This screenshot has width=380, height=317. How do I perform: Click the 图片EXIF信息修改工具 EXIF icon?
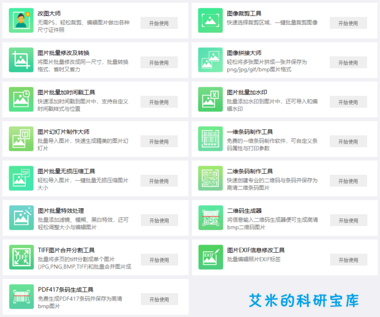210,257
